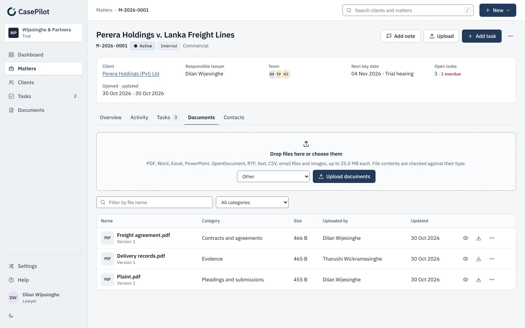The height and width of the screenshot is (328, 525).
Task: Preview Freight agreement.pdf with eye icon
Action: coord(466,238)
